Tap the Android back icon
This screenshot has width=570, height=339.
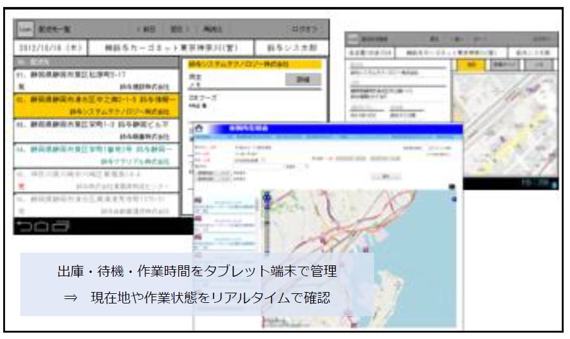tap(24, 227)
